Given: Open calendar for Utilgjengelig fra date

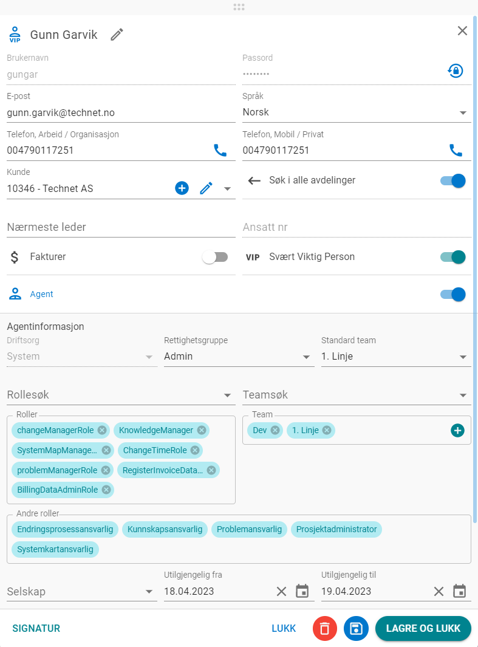Looking at the screenshot, I should click(302, 591).
